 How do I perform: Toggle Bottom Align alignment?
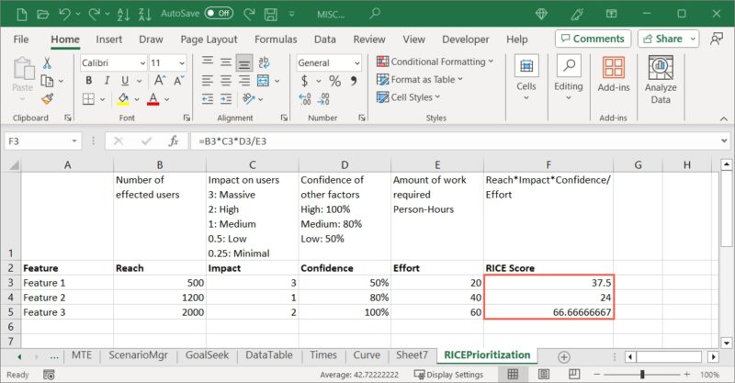244,62
